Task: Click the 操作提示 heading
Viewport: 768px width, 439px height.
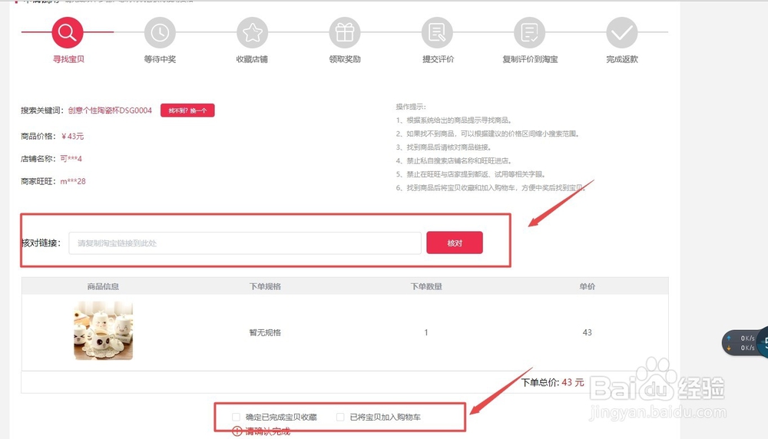Action: tap(411, 107)
